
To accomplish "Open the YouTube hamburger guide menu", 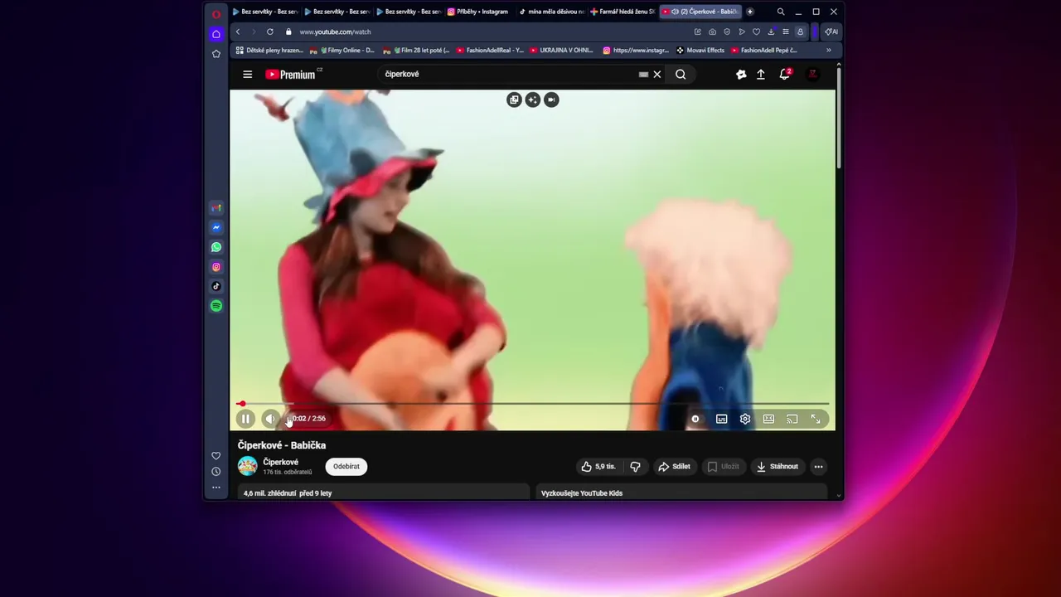I will [x=247, y=75].
